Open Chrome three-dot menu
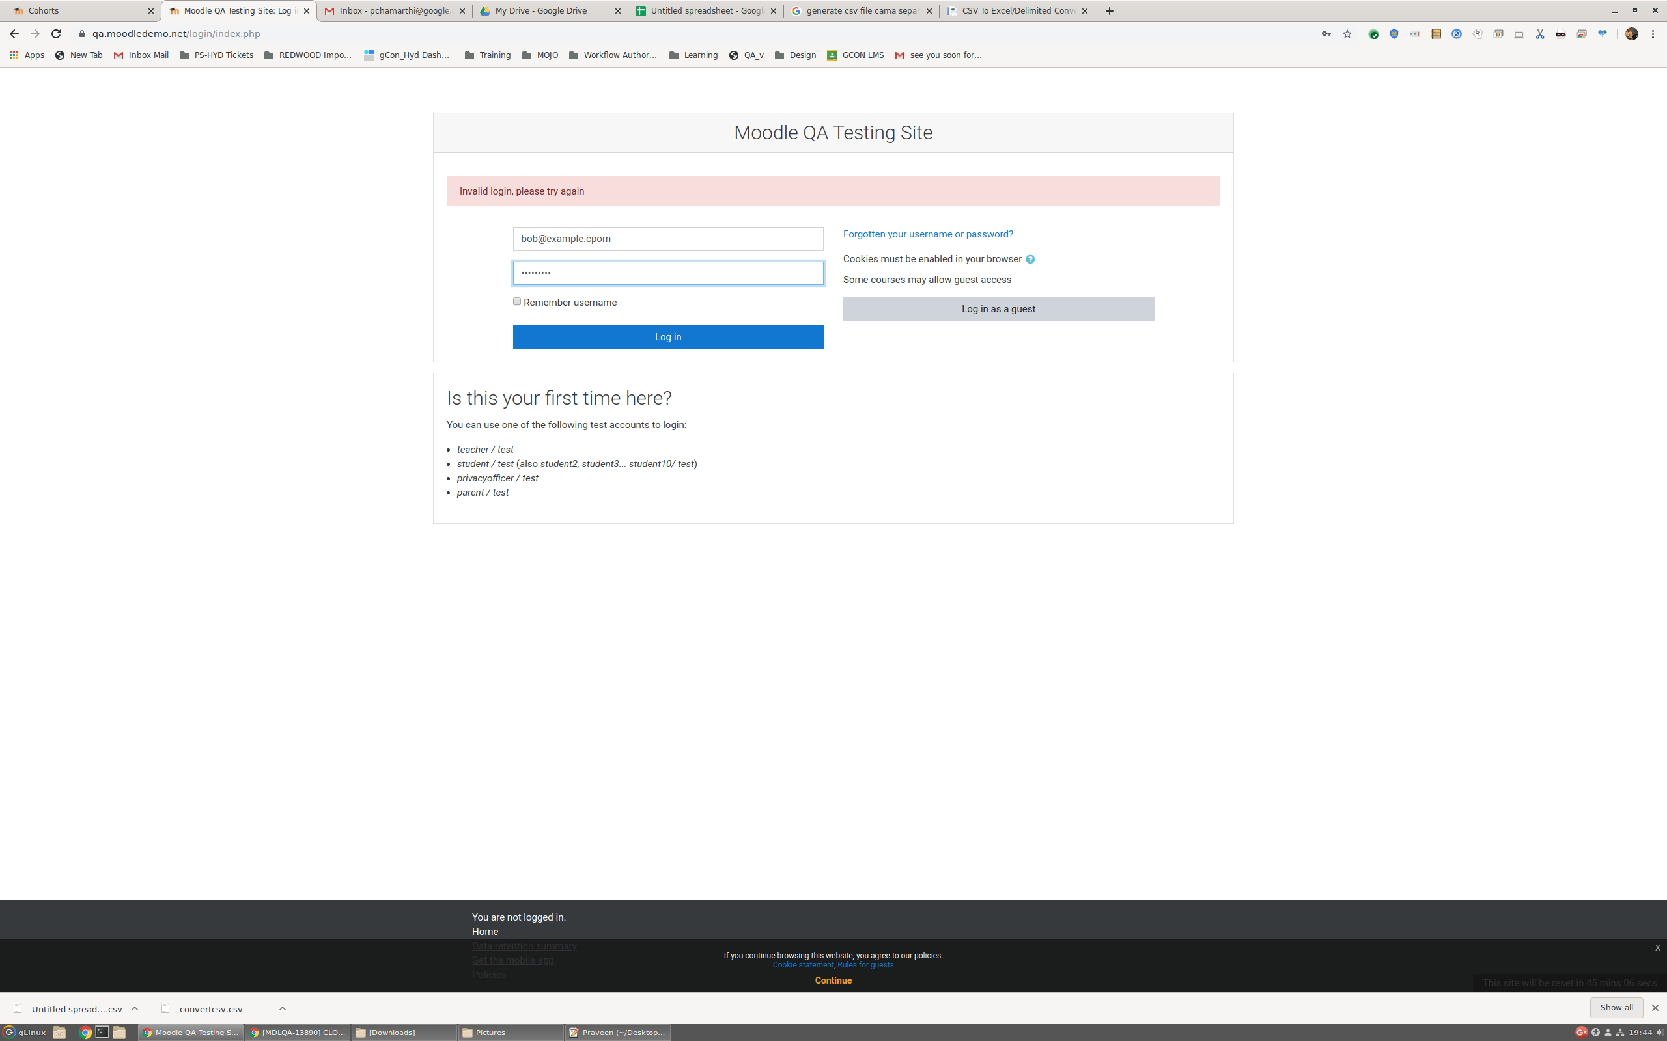 1653,34
